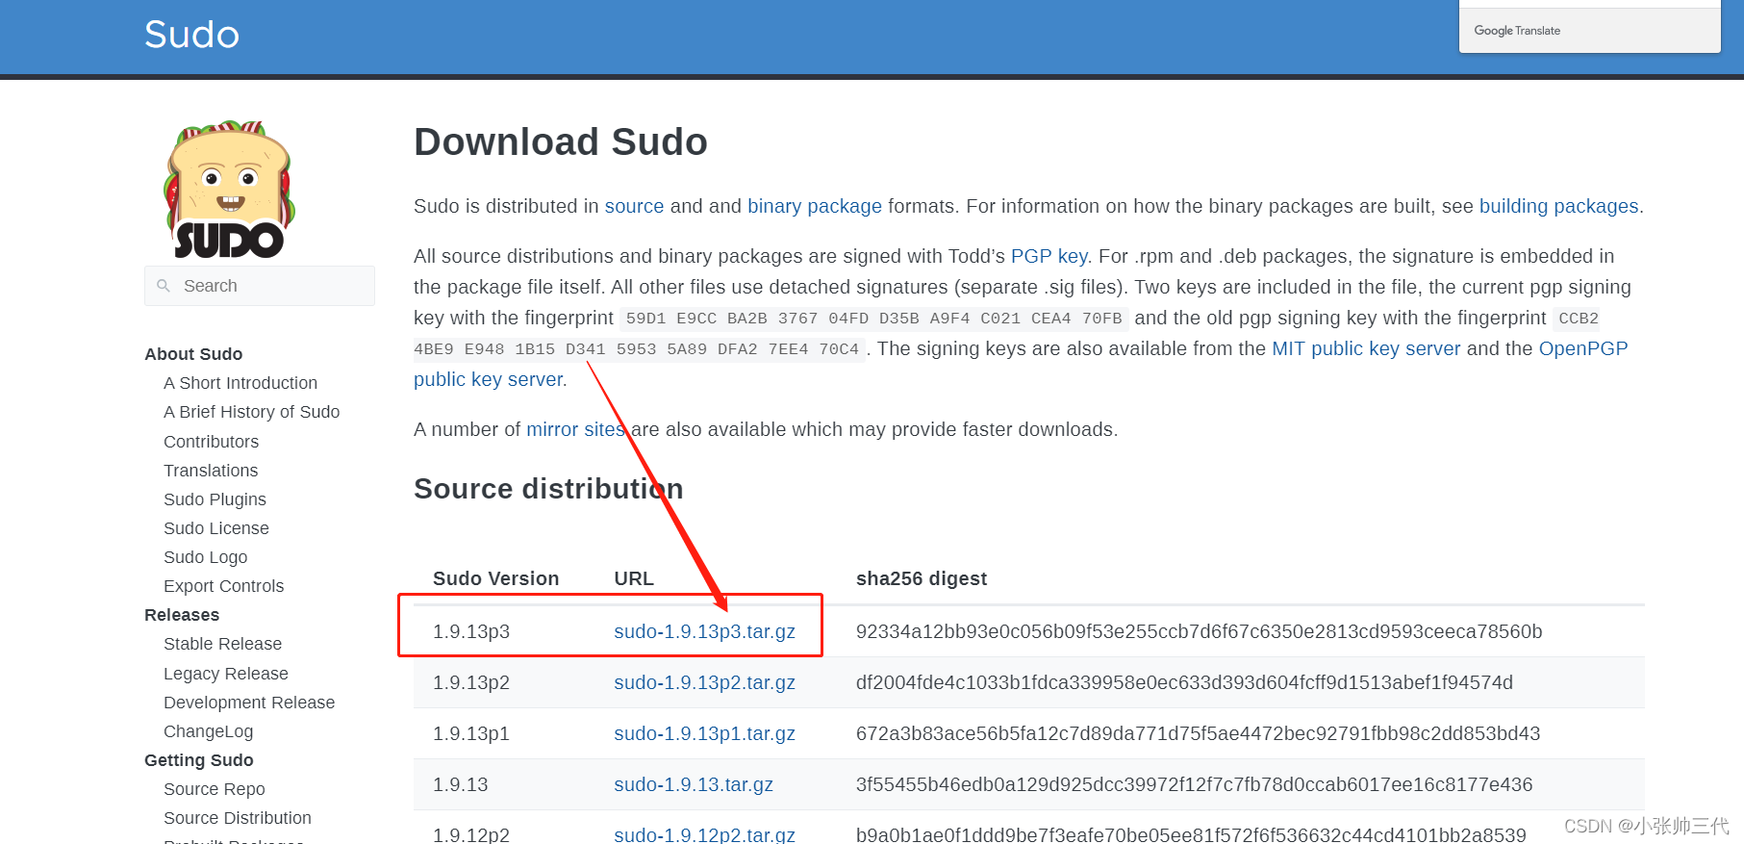Go to Translations page

211,471
